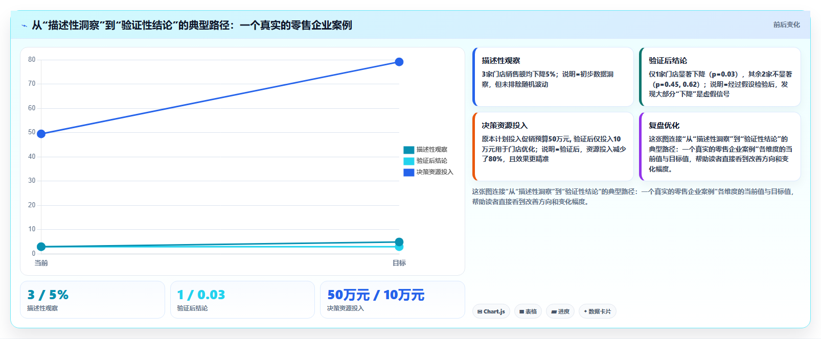Click the Chart.js chip icon
Screen dimensions: 821x339
(x=480, y=311)
